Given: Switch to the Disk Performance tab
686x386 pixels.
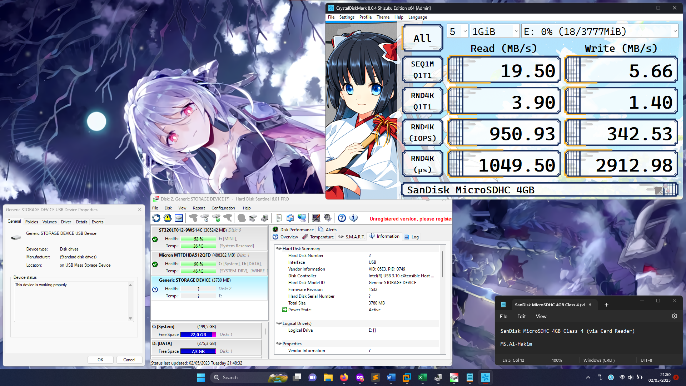Looking at the screenshot, I should point(293,230).
